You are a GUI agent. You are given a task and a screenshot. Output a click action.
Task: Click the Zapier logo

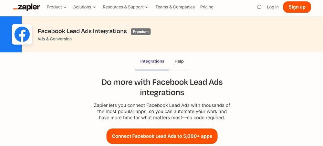[26, 7]
